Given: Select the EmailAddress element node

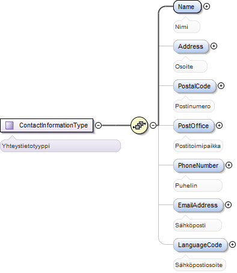Looking at the screenshot, I should point(198,205).
